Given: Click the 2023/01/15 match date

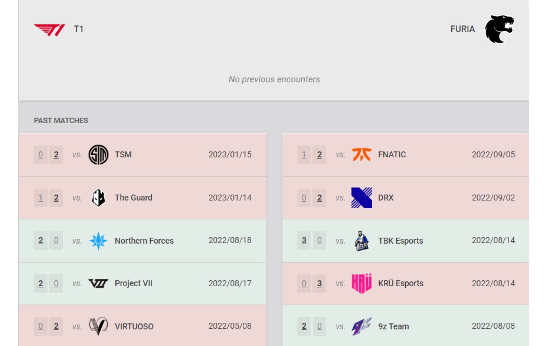Looking at the screenshot, I should [x=230, y=155].
